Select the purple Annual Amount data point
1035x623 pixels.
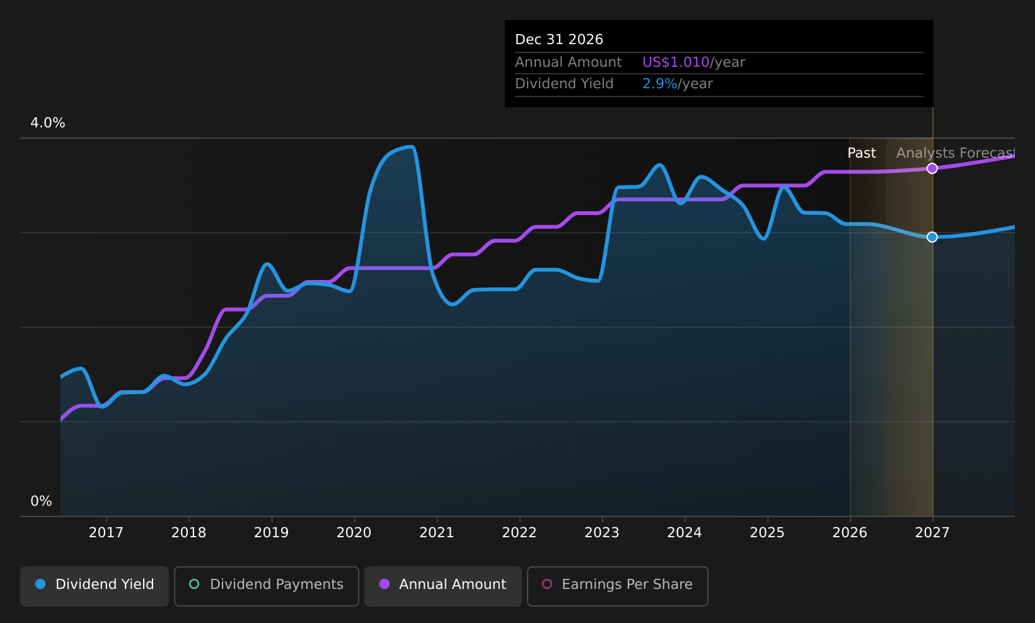tap(932, 168)
